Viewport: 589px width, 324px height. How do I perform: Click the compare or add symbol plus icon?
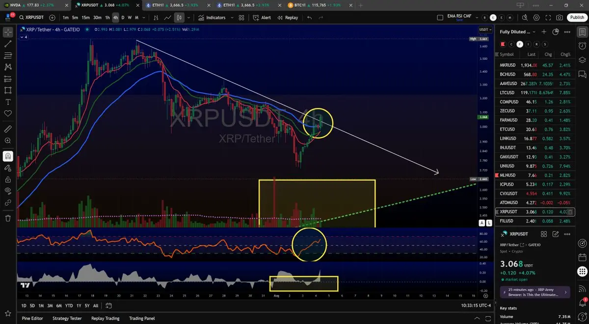coord(52,18)
